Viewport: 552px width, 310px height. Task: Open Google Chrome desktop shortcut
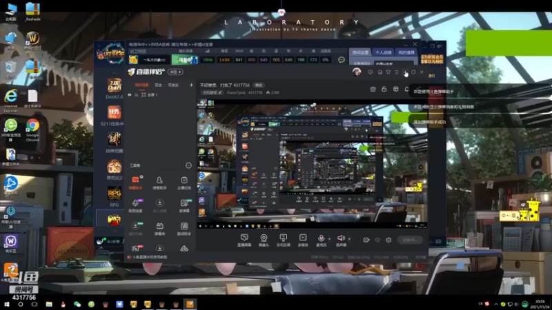coord(32,130)
